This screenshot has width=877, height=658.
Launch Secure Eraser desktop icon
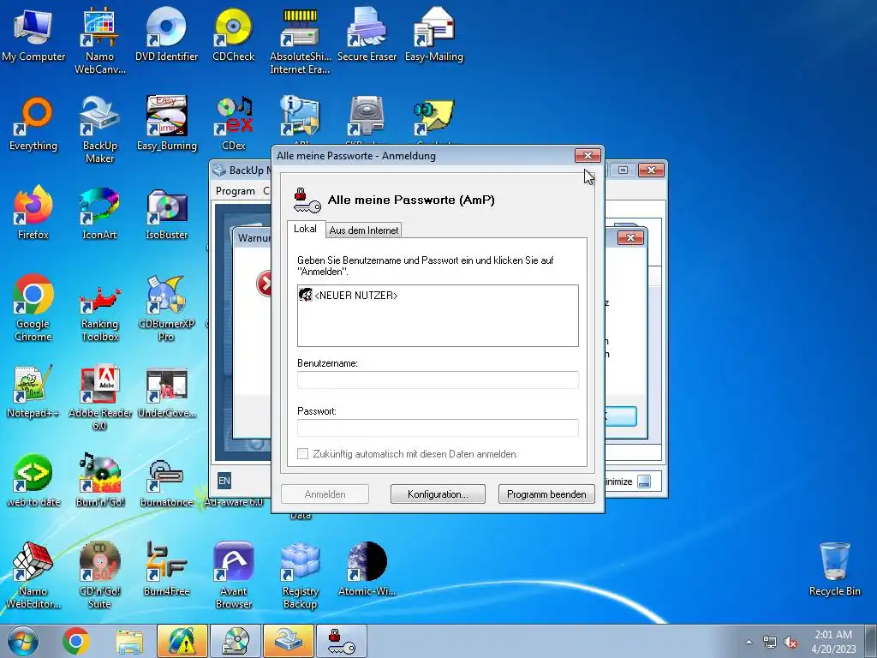(x=367, y=34)
